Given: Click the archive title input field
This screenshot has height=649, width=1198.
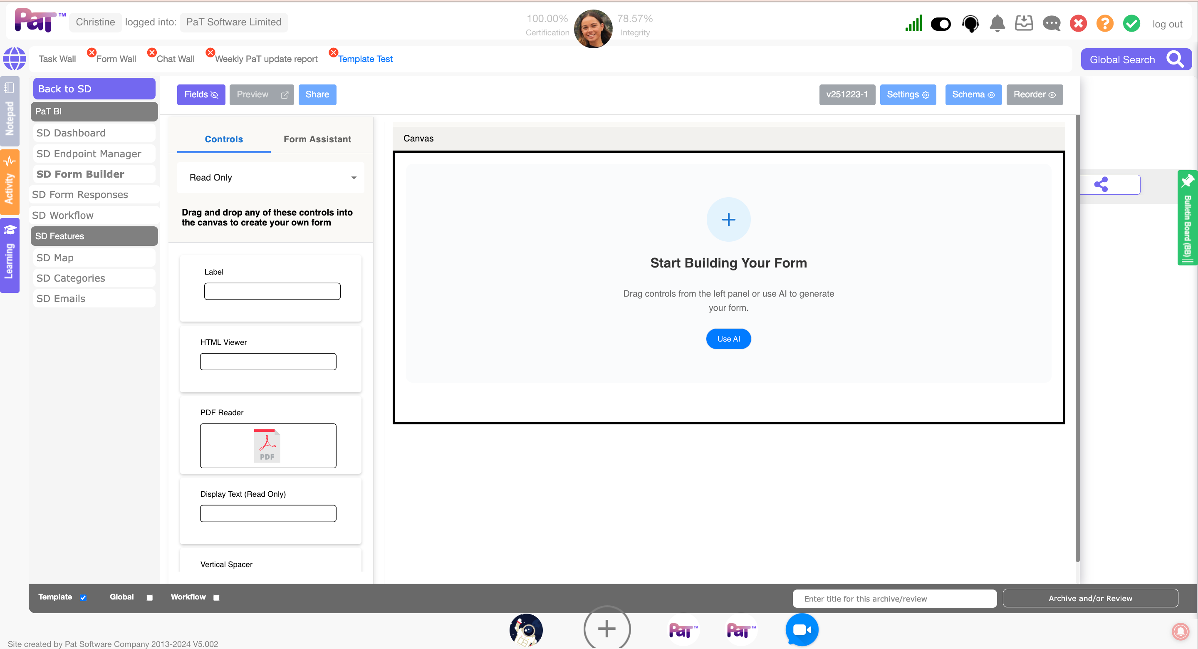Looking at the screenshot, I should (894, 598).
